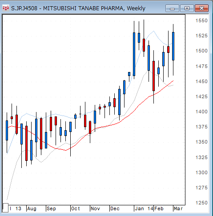Click the 1550 price axis label
Viewport: 213px width, 216px height.
pyautogui.click(x=201, y=20)
